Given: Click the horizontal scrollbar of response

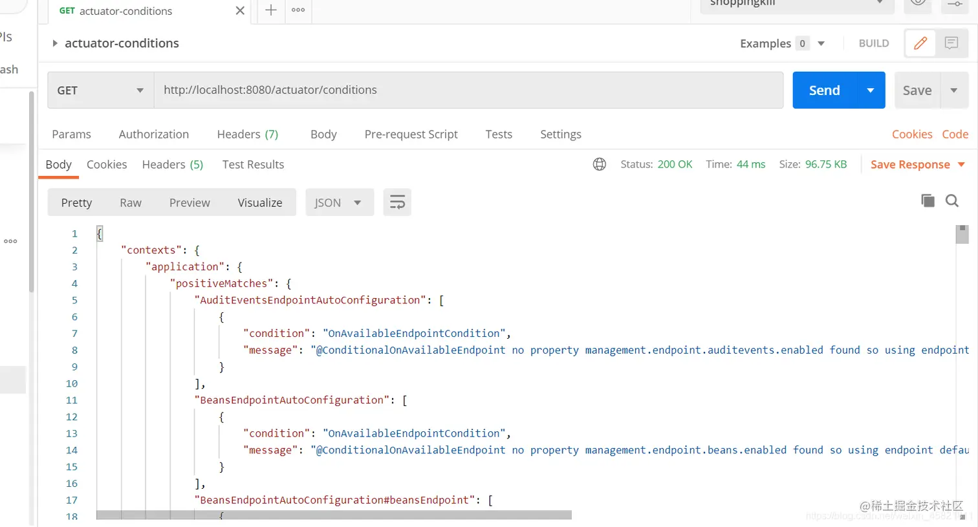Looking at the screenshot, I should click(x=334, y=515).
